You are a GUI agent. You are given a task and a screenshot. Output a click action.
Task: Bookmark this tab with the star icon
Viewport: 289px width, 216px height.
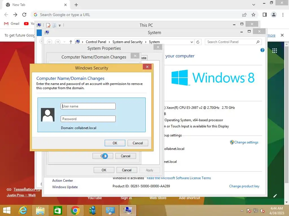click(x=253, y=15)
